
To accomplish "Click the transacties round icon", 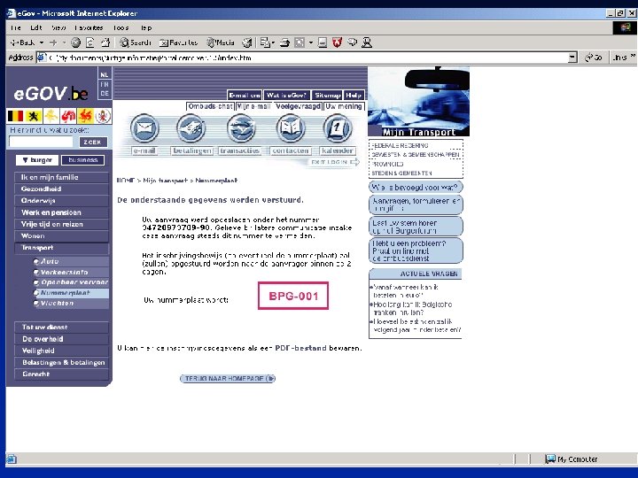I will (x=241, y=128).
